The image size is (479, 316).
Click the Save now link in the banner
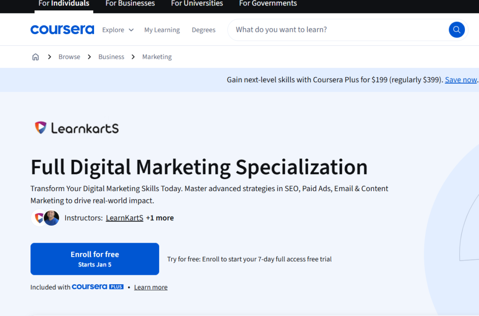pos(460,79)
